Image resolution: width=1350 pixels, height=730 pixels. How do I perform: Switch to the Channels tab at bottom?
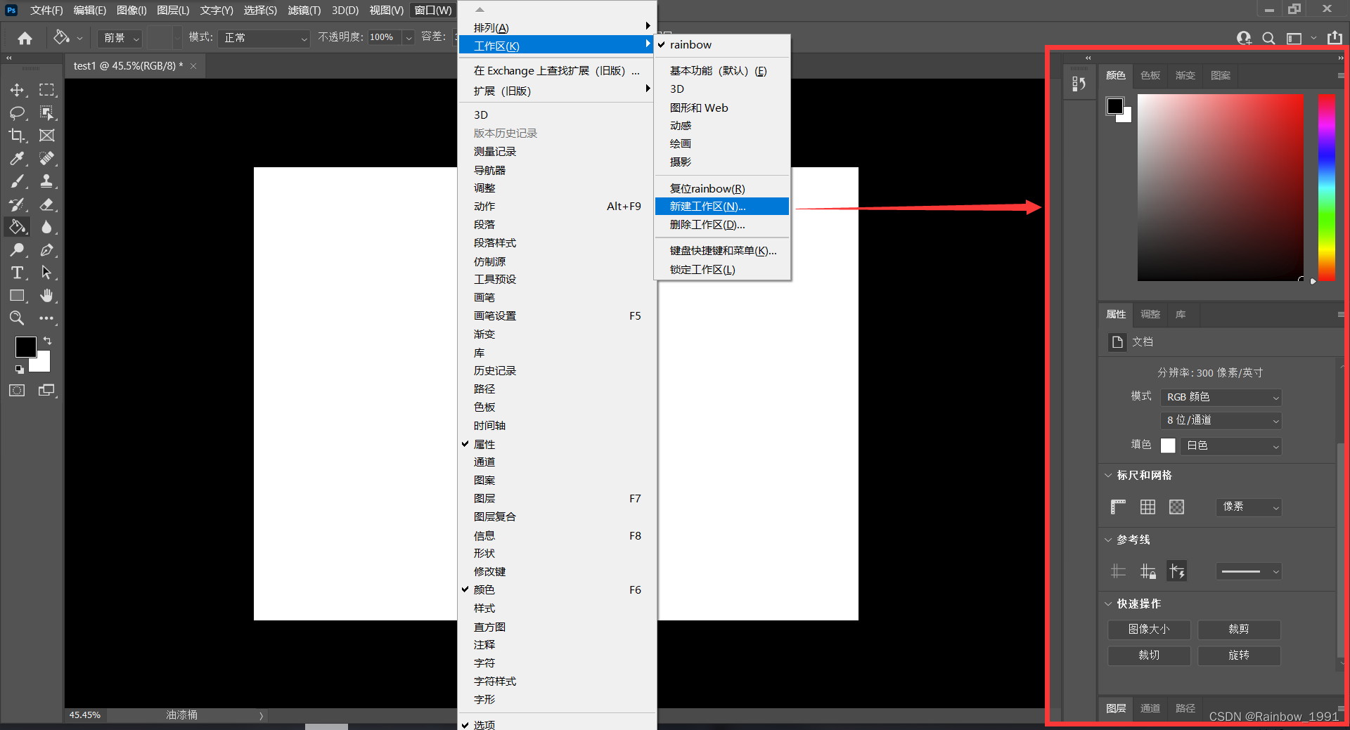tap(1150, 708)
